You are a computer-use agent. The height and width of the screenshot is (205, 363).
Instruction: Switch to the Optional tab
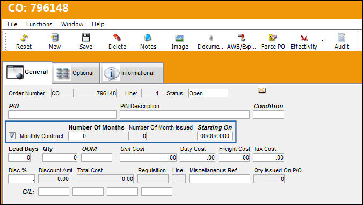76,73
